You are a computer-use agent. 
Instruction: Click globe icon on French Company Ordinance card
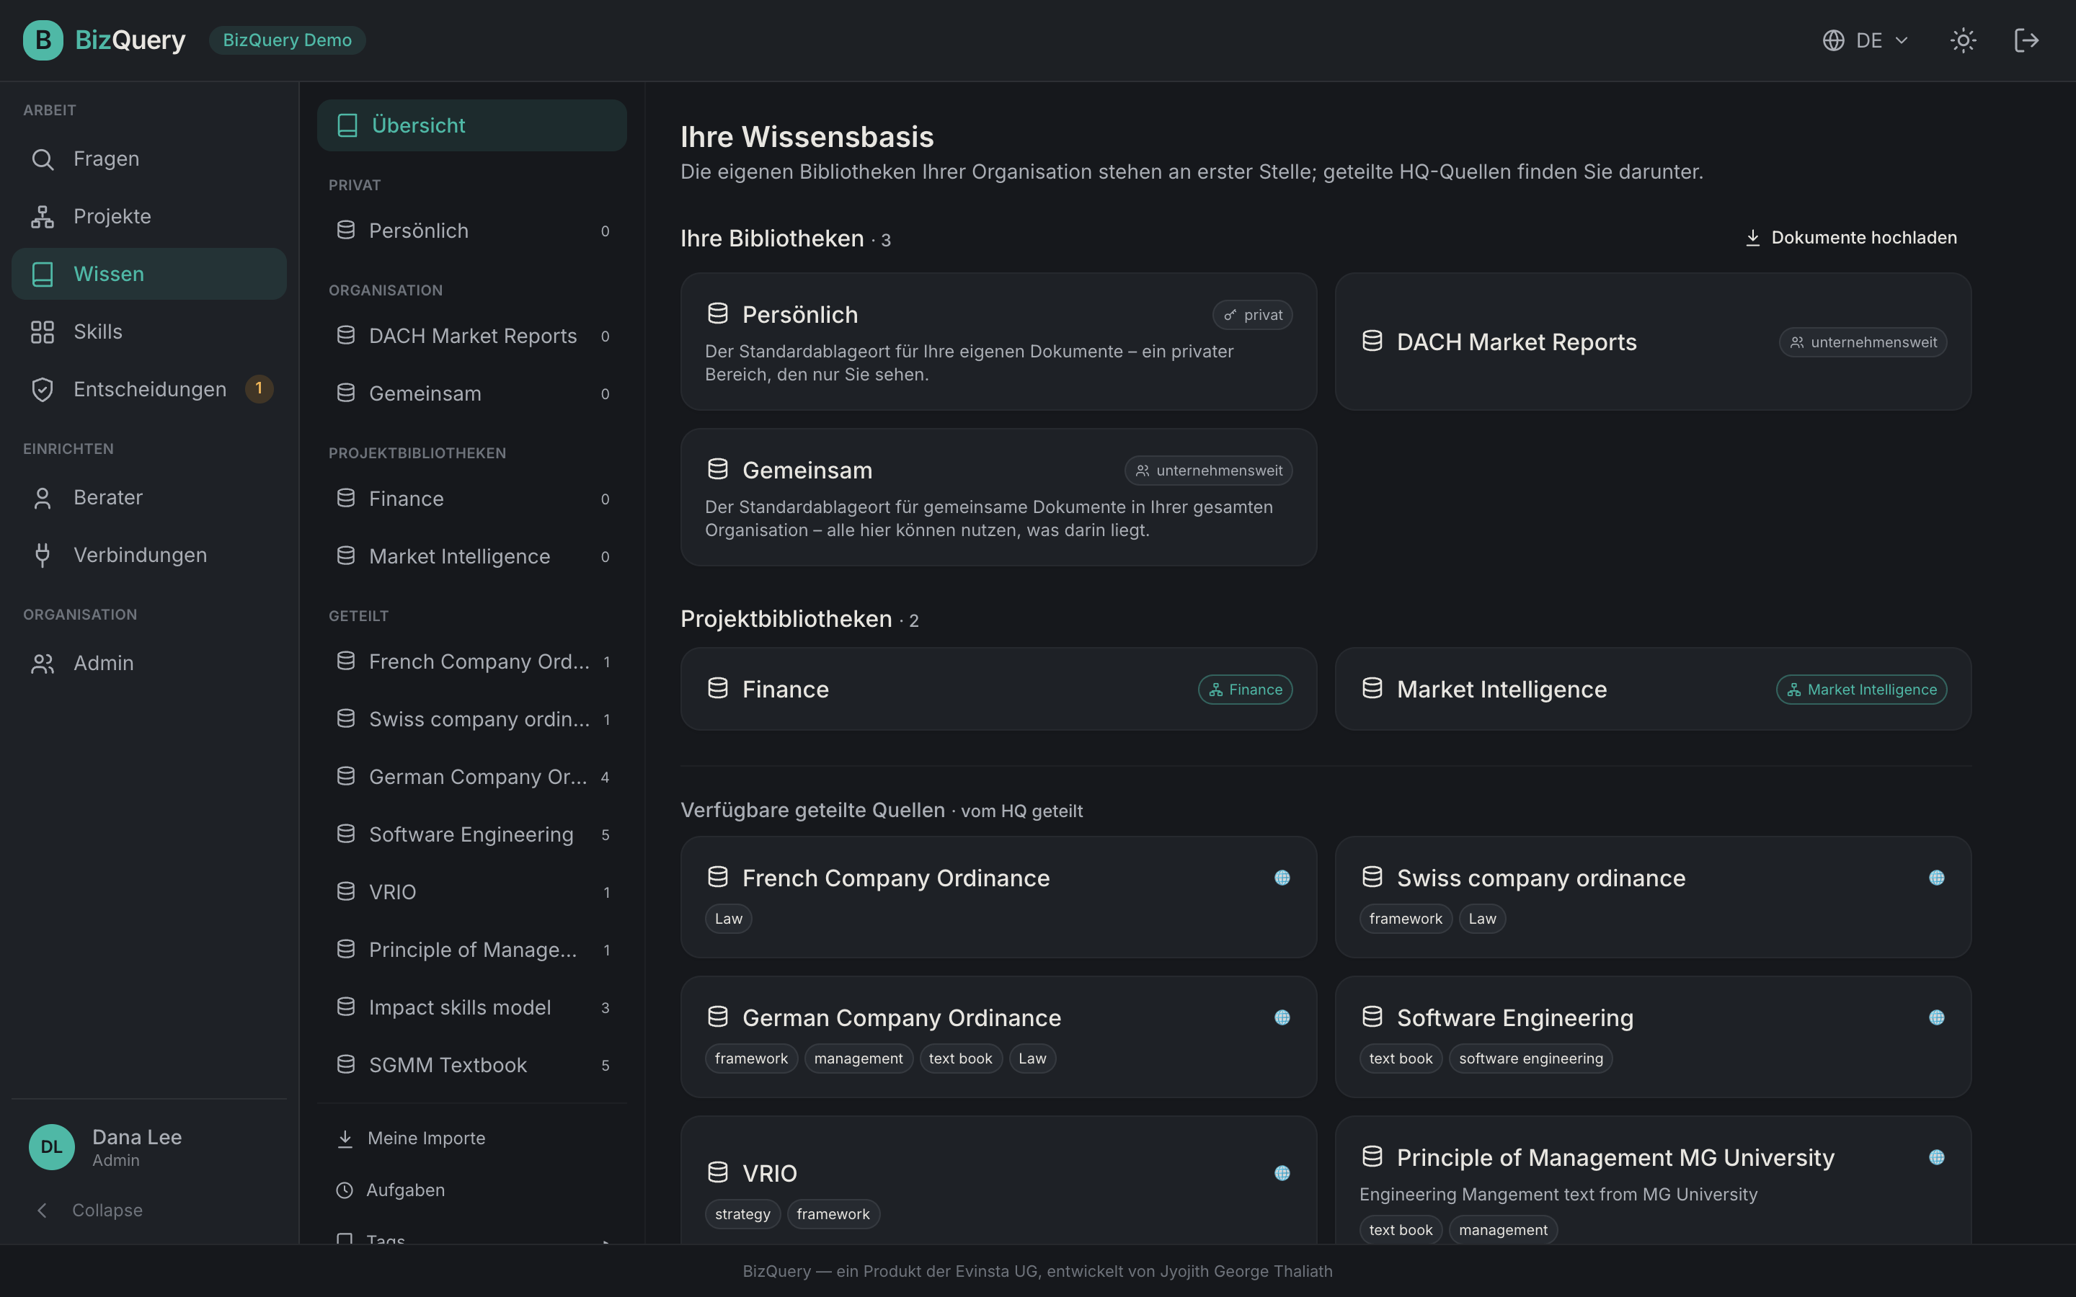pos(1282,878)
